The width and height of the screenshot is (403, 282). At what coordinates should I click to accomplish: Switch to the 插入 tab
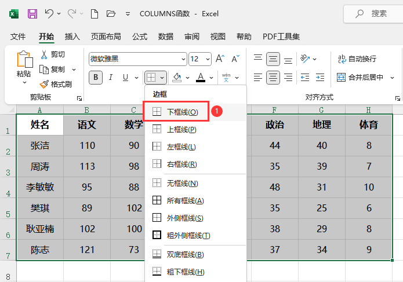coord(72,36)
